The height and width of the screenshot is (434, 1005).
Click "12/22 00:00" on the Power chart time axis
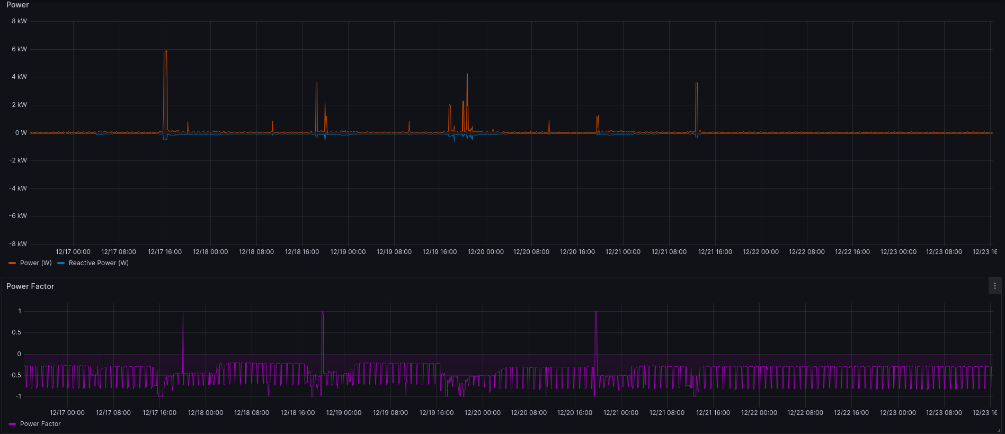point(761,252)
